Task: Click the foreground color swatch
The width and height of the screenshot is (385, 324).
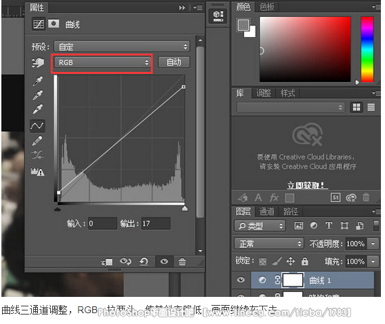Action: click(x=243, y=25)
